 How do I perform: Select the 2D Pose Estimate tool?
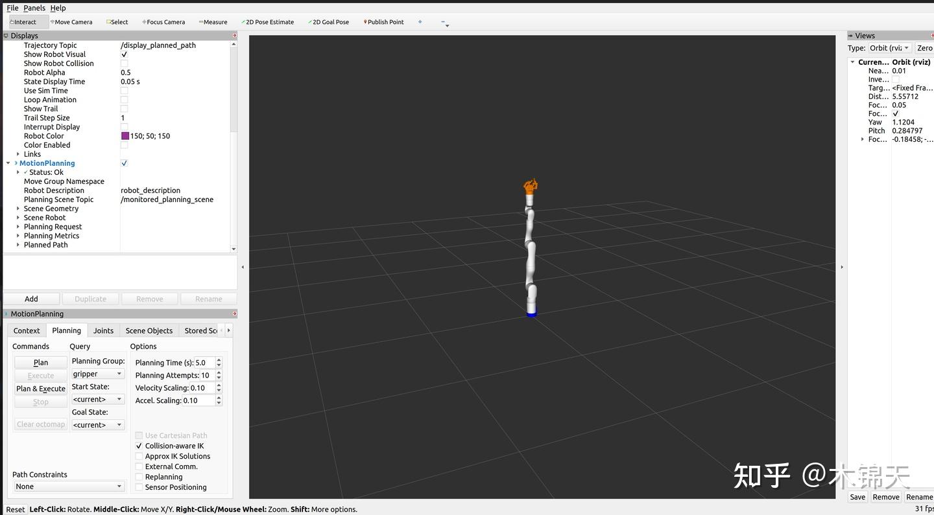tap(267, 21)
